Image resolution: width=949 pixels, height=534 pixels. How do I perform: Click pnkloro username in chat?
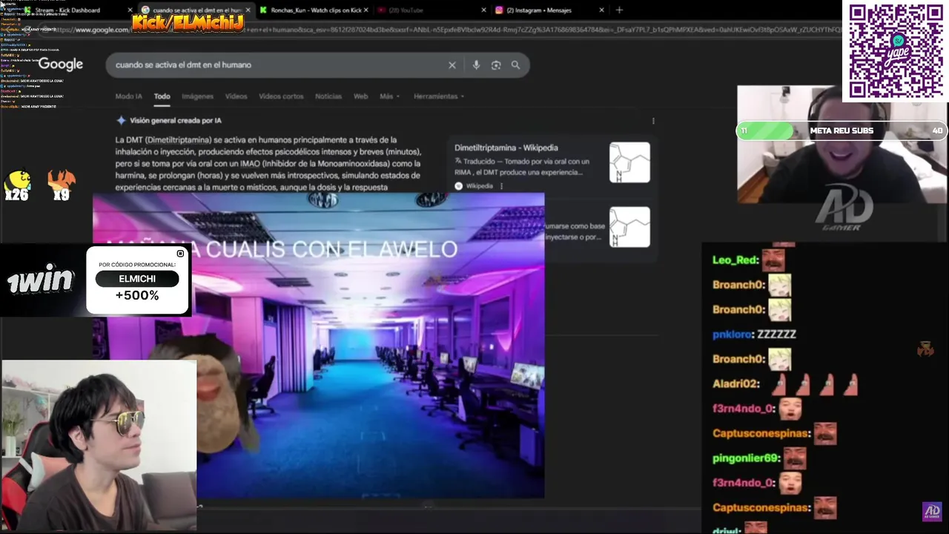[733, 334]
